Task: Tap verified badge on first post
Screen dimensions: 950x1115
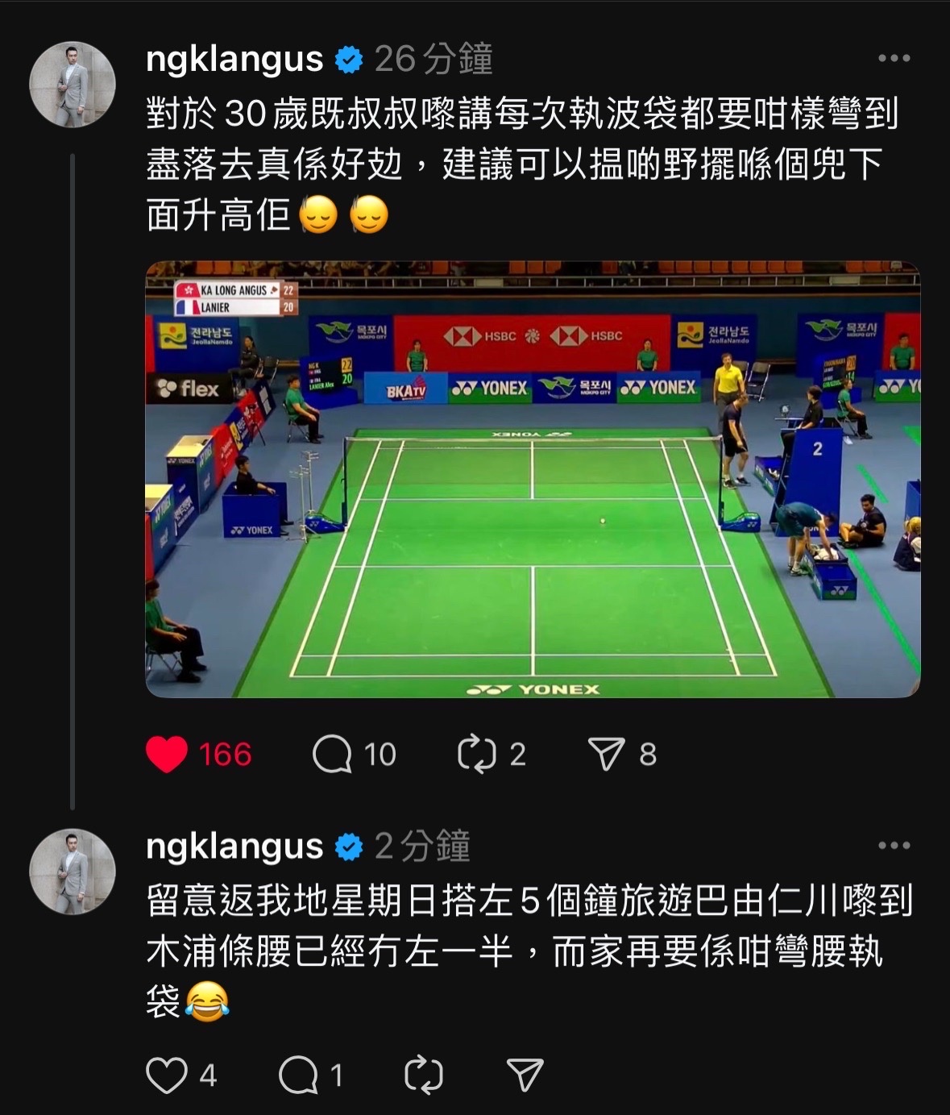Action: pyautogui.click(x=349, y=60)
